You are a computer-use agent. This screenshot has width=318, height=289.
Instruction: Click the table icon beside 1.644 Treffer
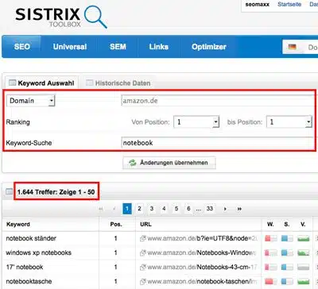[9, 191]
